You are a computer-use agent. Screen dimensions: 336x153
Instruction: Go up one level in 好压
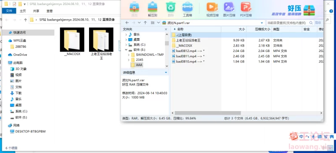pos(145,23)
